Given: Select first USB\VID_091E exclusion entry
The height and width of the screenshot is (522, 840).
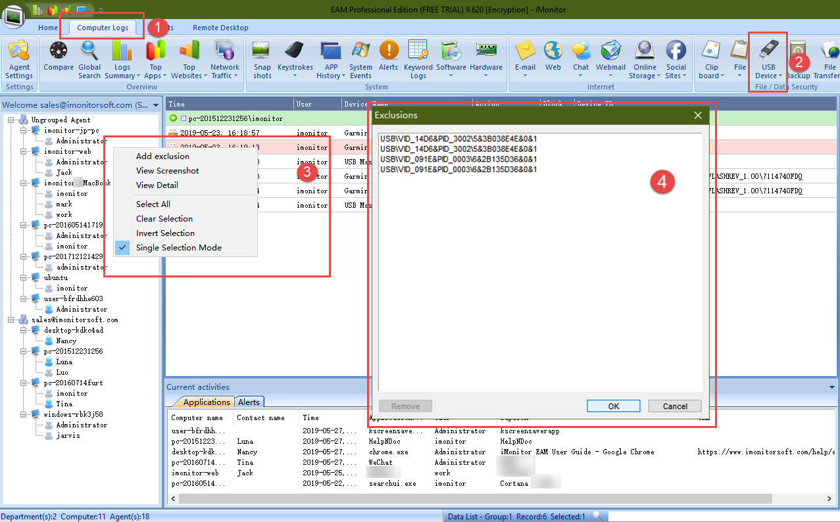Looking at the screenshot, I should pyautogui.click(x=459, y=159).
